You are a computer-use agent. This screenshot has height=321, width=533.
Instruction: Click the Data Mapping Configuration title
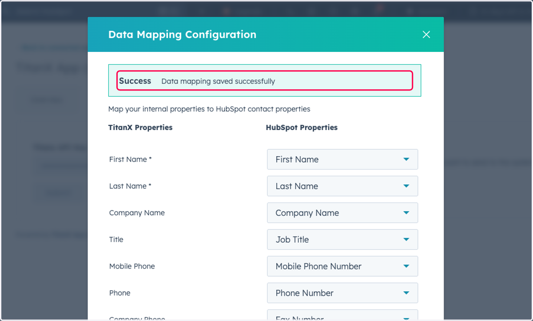[x=182, y=35]
